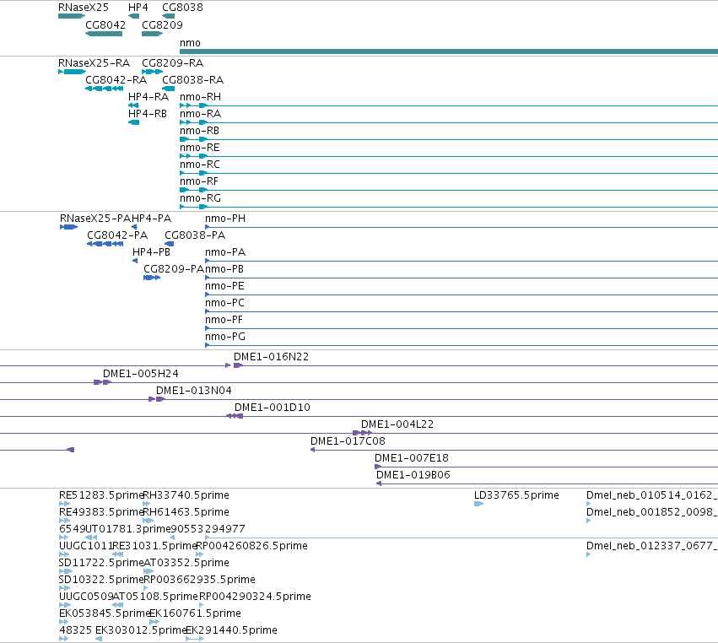
Task: Select the nmo-RF transcript label
Action: pos(199,181)
